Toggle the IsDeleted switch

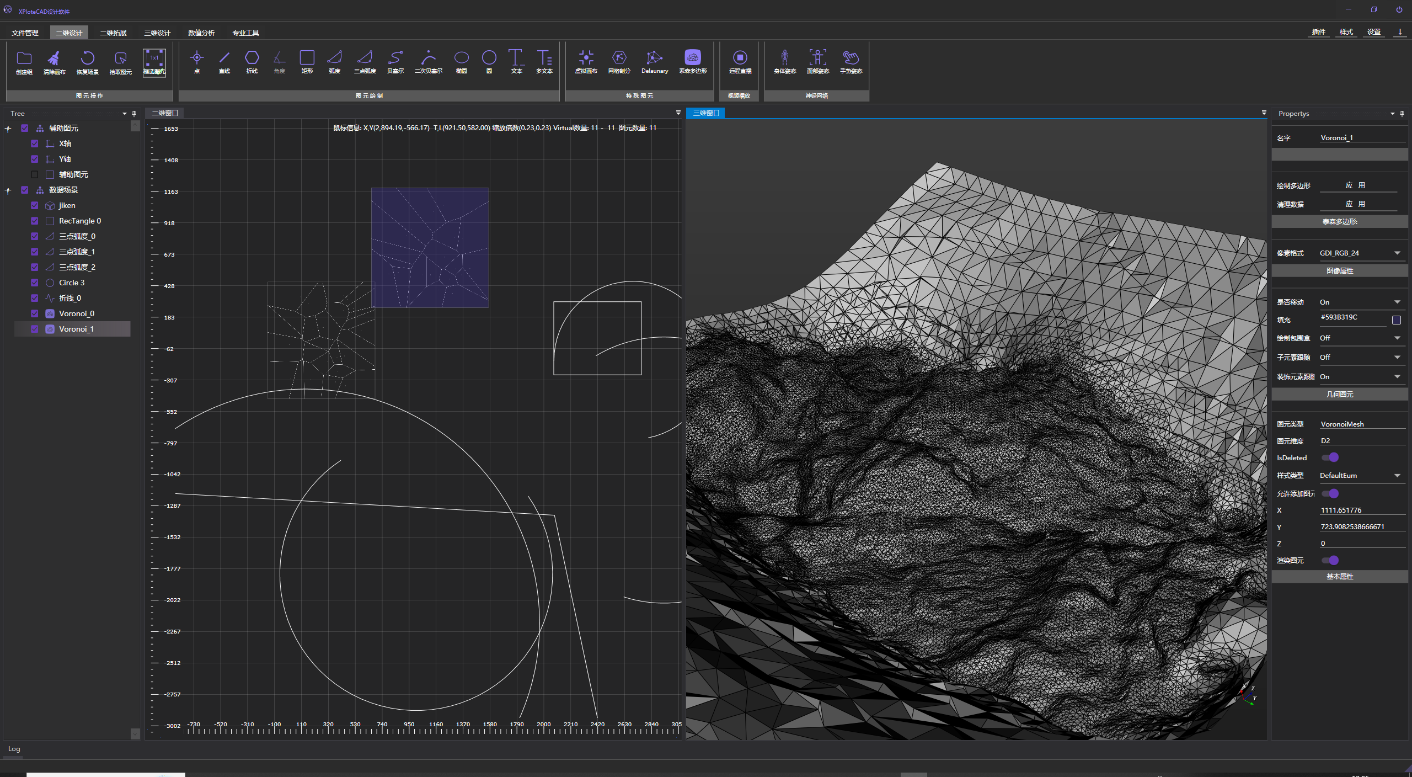(x=1330, y=457)
